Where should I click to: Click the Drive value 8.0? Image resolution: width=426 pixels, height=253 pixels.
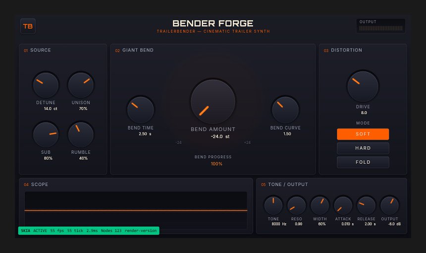[364, 113]
